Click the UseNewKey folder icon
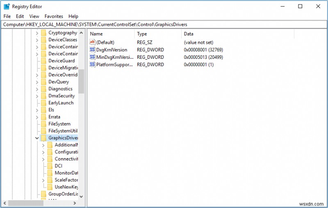The height and width of the screenshot is (208, 328). (x=50, y=187)
